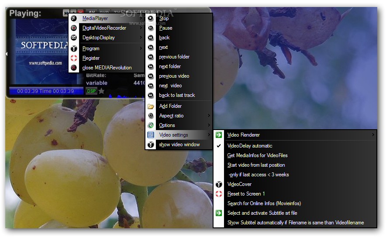Click the MediaPlayer music note icon

coord(74,18)
